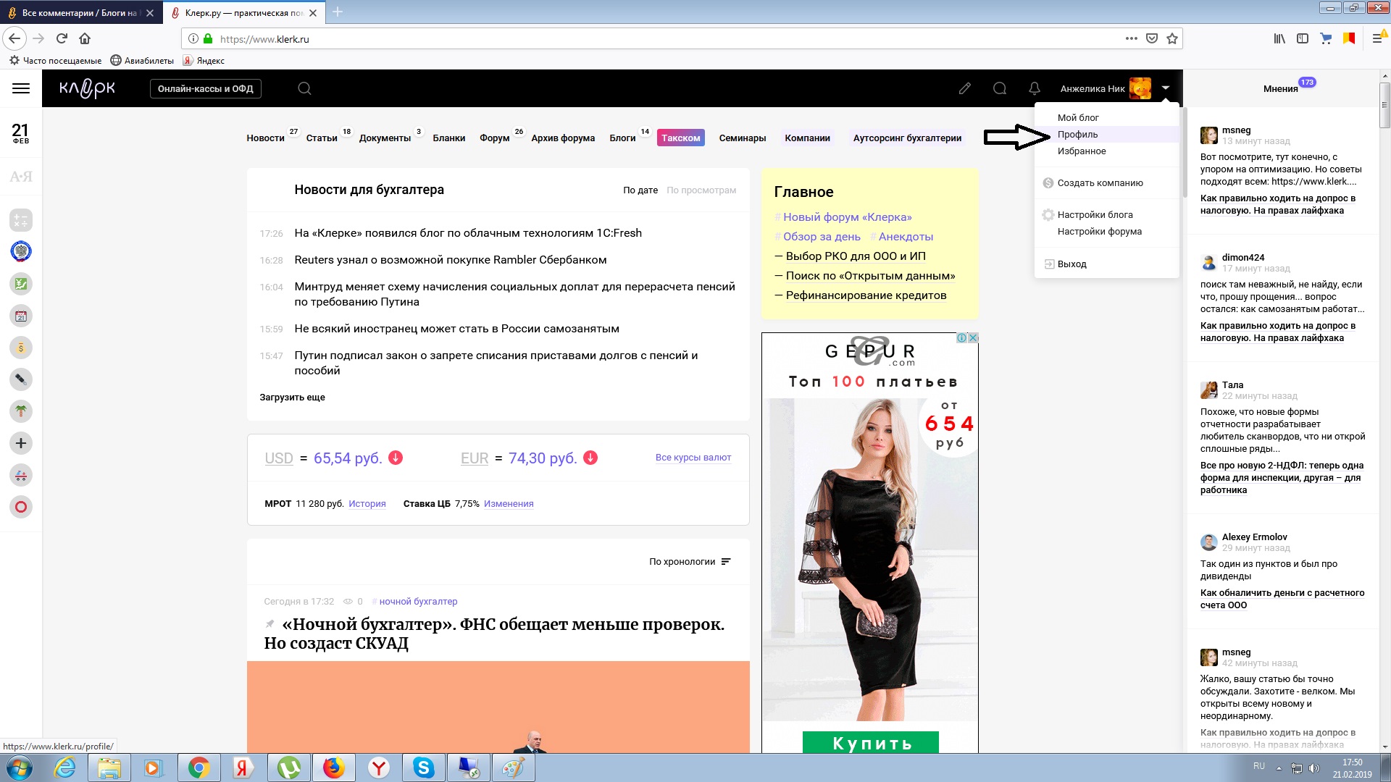
Task: Click the plus sidebar icon
Action: pos(21,442)
